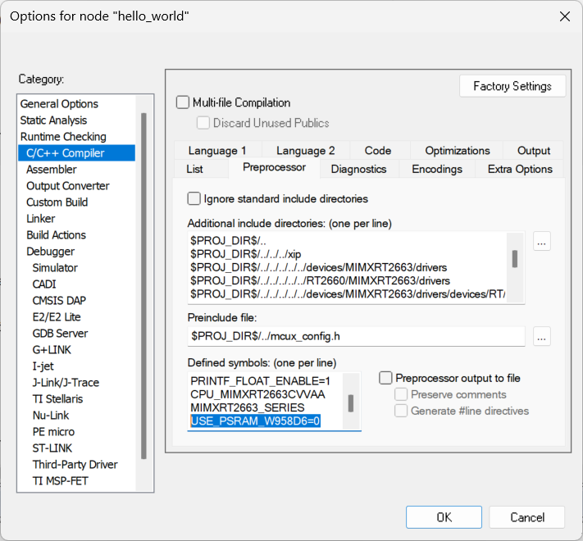Click the MIMXRT2663_SERIES symbol line
This screenshot has height=541, width=583.
pyautogui.click(x=248, y=407)
